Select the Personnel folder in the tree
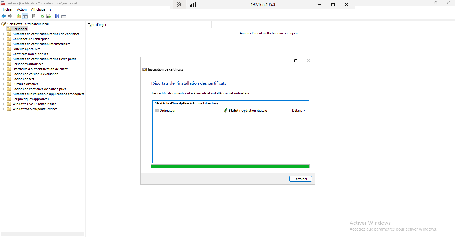 (x=19, y=29)
